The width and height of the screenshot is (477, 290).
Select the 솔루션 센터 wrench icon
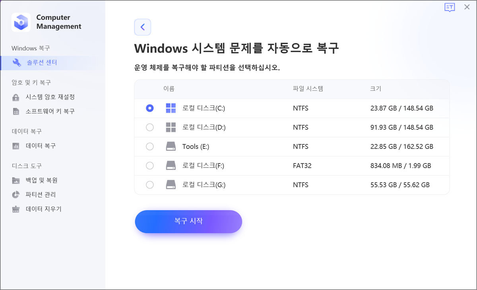(17, 62)
